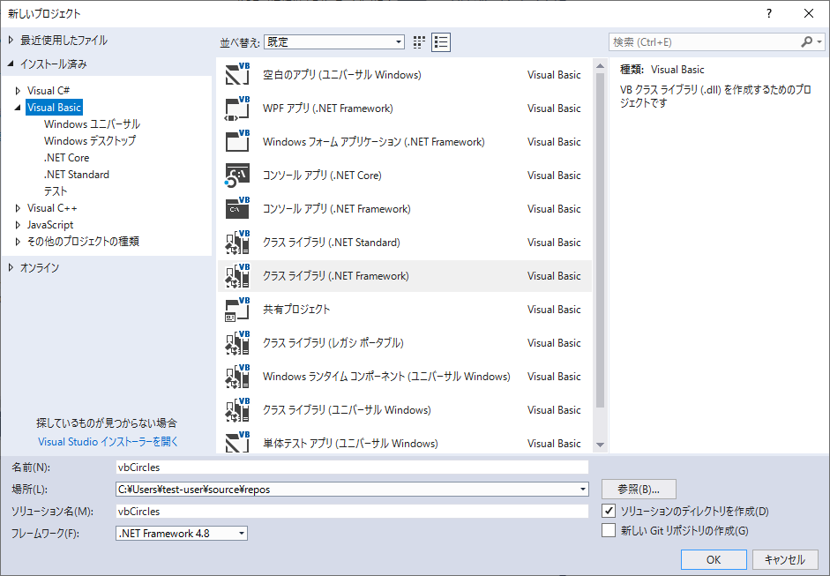Expand the オンライン section
Screen dimensions: 830x576
tap(11, 268)
